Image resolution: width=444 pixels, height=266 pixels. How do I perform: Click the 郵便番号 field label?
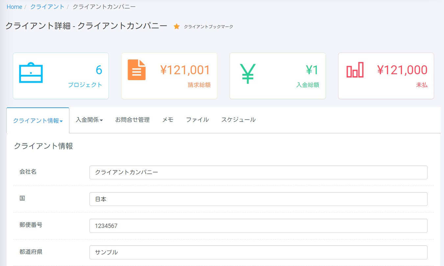click(31, 225)
